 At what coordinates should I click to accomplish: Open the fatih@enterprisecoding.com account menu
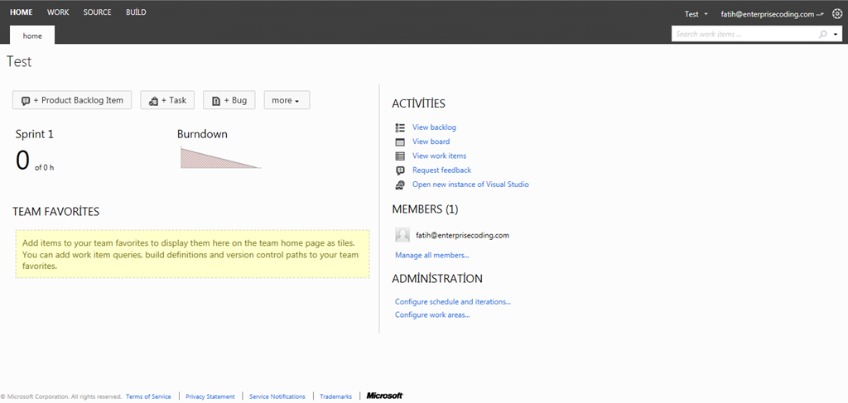773,15
